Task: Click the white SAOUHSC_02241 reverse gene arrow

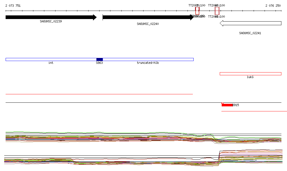Action: pos(250,23)
